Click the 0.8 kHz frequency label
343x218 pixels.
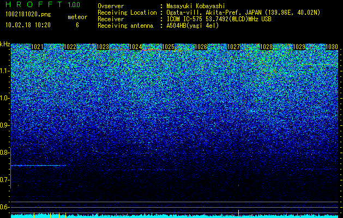tap(5, 153)
